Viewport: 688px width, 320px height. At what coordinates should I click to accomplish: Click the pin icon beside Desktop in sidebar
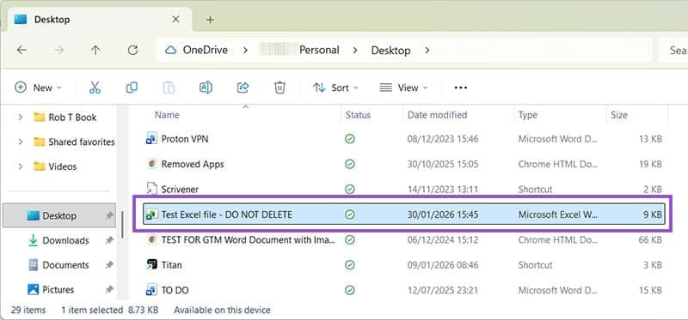(x=109, y=215)
